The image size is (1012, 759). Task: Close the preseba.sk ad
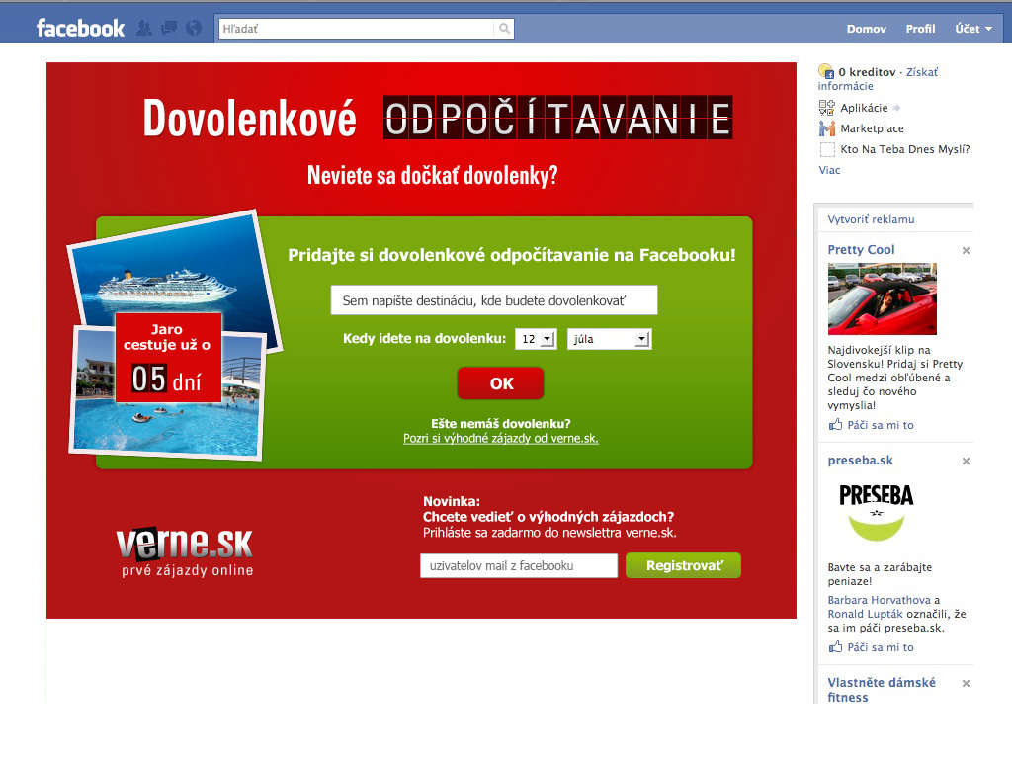coord(966,461)
